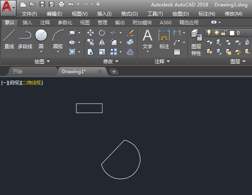
Task: Expand the Draw (绘图) panel dropdown
Action: (42, 61)
